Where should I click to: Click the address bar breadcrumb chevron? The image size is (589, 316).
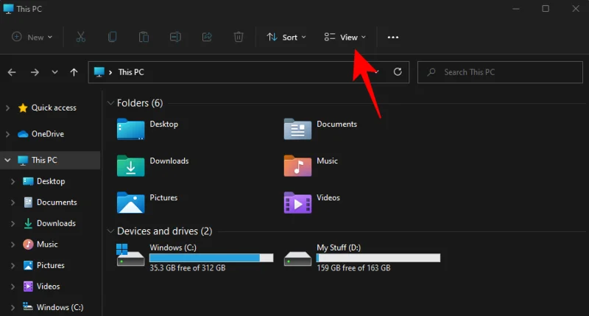(110, 72)
